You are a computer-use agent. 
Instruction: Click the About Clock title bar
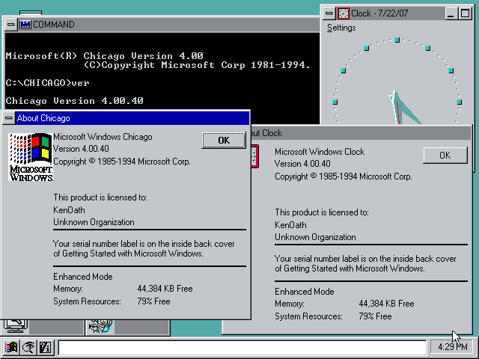[361, 133]
